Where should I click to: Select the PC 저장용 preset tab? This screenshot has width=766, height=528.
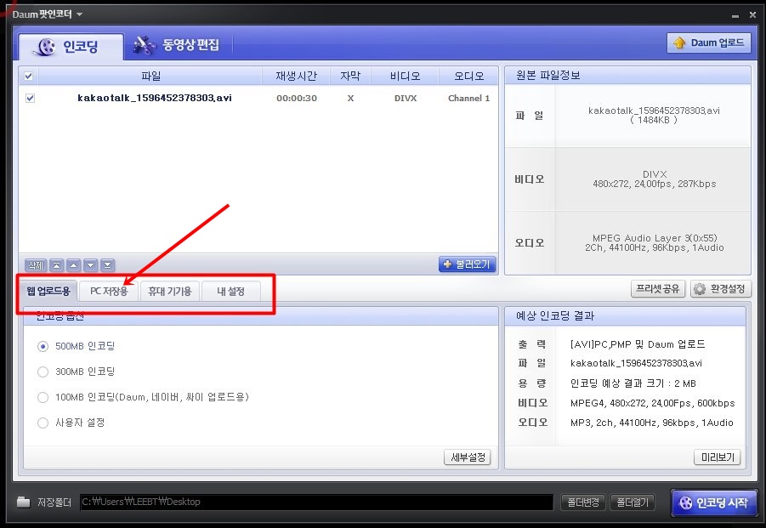click(x=109, y=292)
